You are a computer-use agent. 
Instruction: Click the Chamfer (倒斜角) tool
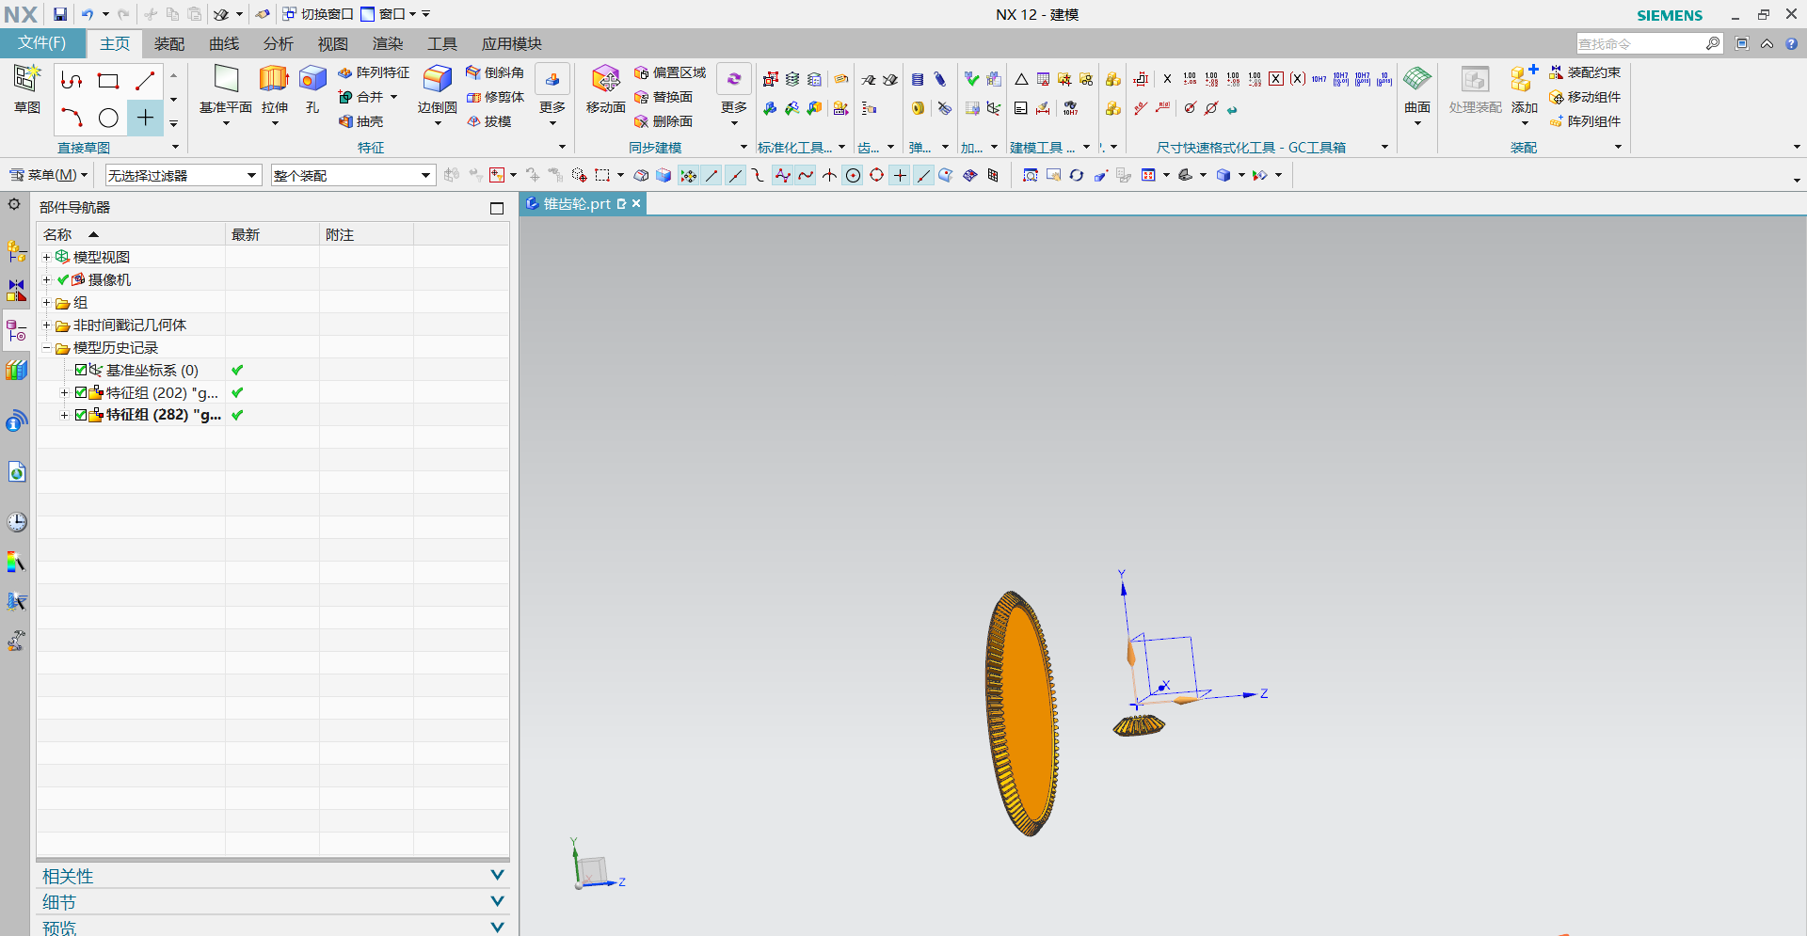coord(495,72)
